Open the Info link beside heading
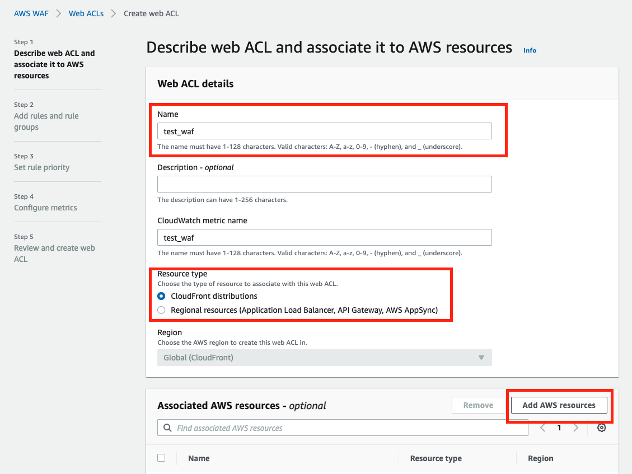This screenshot has width=632, height=474. [x=530, y=50]
